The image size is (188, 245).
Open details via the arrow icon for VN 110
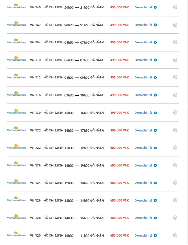[155, 60]
